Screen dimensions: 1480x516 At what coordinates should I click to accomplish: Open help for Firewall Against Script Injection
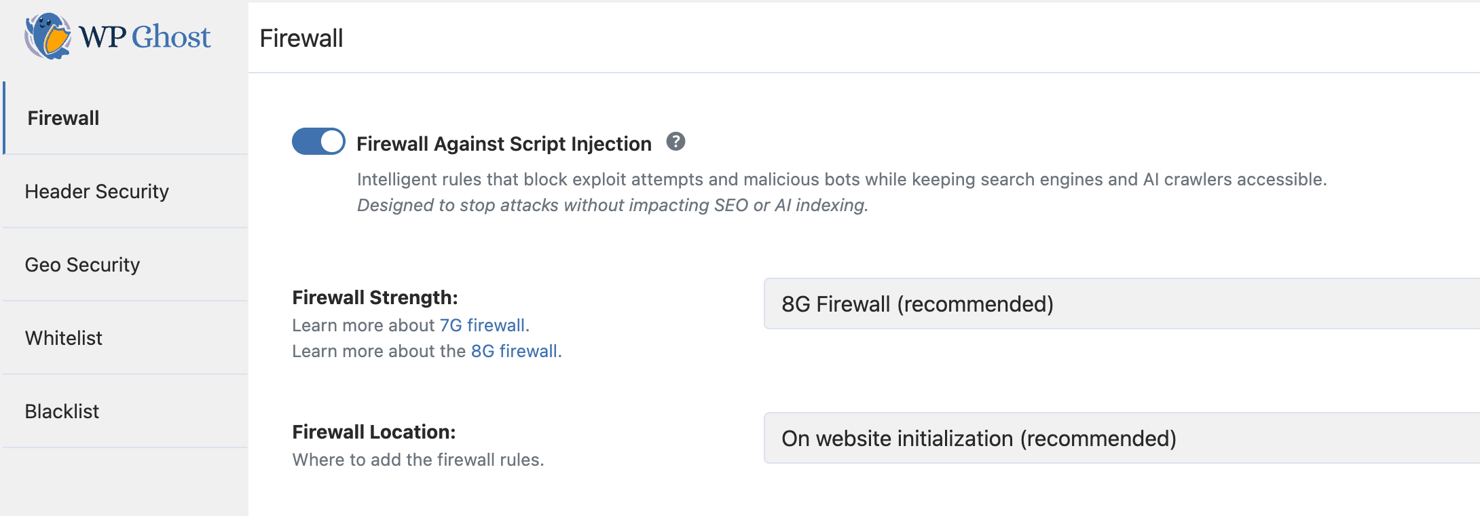[675, 142]
